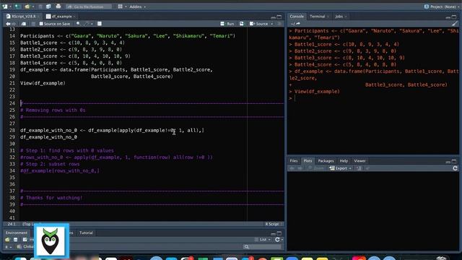Source the active script
This screenshot has width=462, height=260.
[x=258, y=24]
